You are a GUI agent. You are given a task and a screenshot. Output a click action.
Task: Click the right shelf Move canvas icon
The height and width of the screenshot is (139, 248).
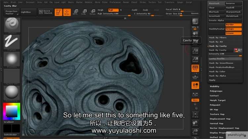tap(195, 123)
